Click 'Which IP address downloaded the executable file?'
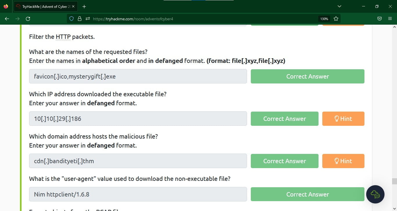This screenshot has height=211, width=397. pos(98,94)
